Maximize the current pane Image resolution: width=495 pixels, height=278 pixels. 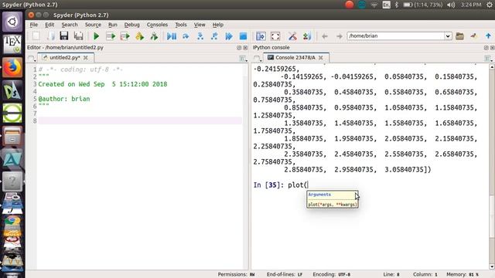[261, 36]
